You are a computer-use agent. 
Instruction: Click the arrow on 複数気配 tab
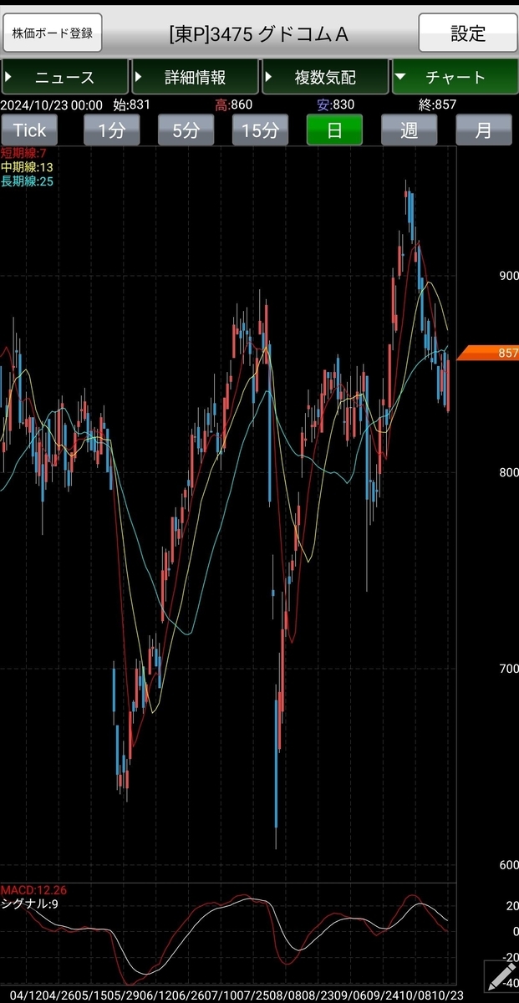(x=268, y=77)
